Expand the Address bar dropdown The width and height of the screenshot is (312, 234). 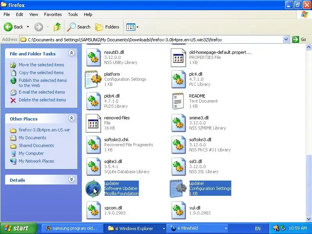click(x=286, y=39)
